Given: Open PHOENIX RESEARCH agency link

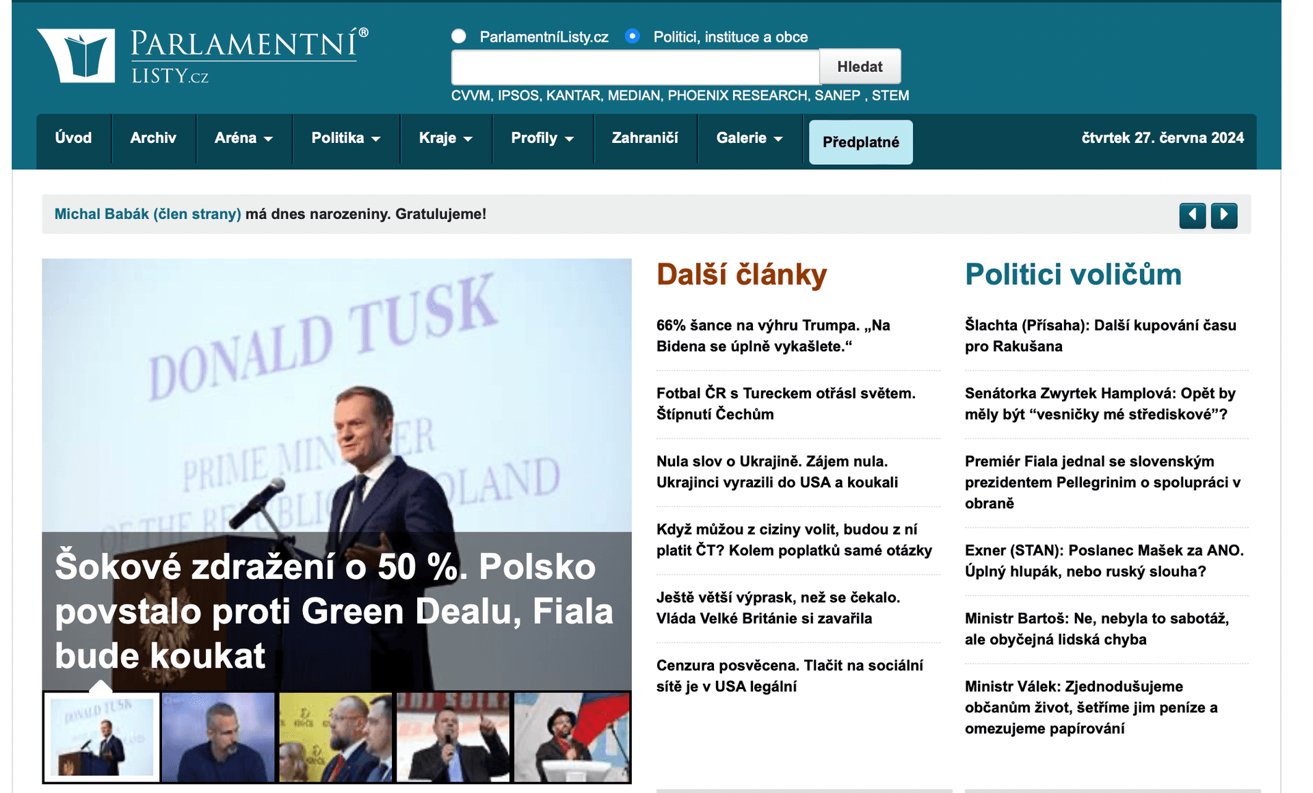Looking at the screenshot, I should pos(738,96).
